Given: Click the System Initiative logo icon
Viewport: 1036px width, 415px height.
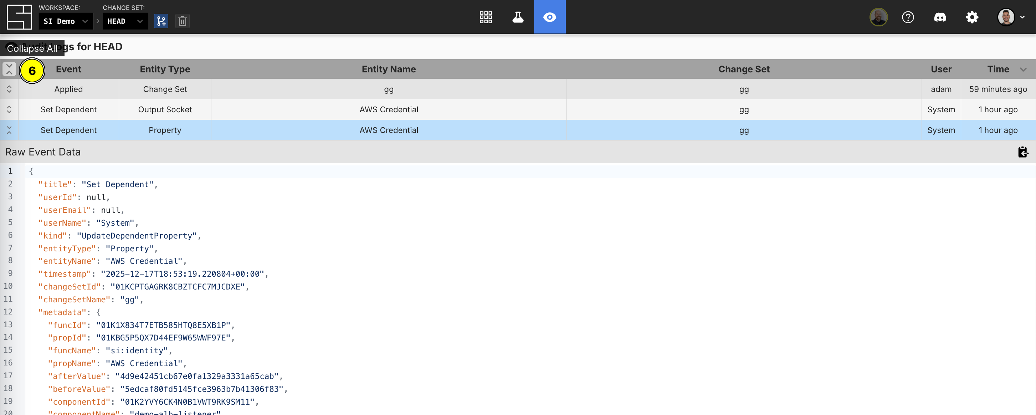Looking at the screenshot, I should (x=19, y=17).
